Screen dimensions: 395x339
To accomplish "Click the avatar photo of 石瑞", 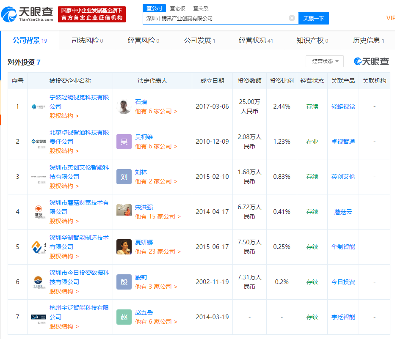I will click(x=124, y=107).
